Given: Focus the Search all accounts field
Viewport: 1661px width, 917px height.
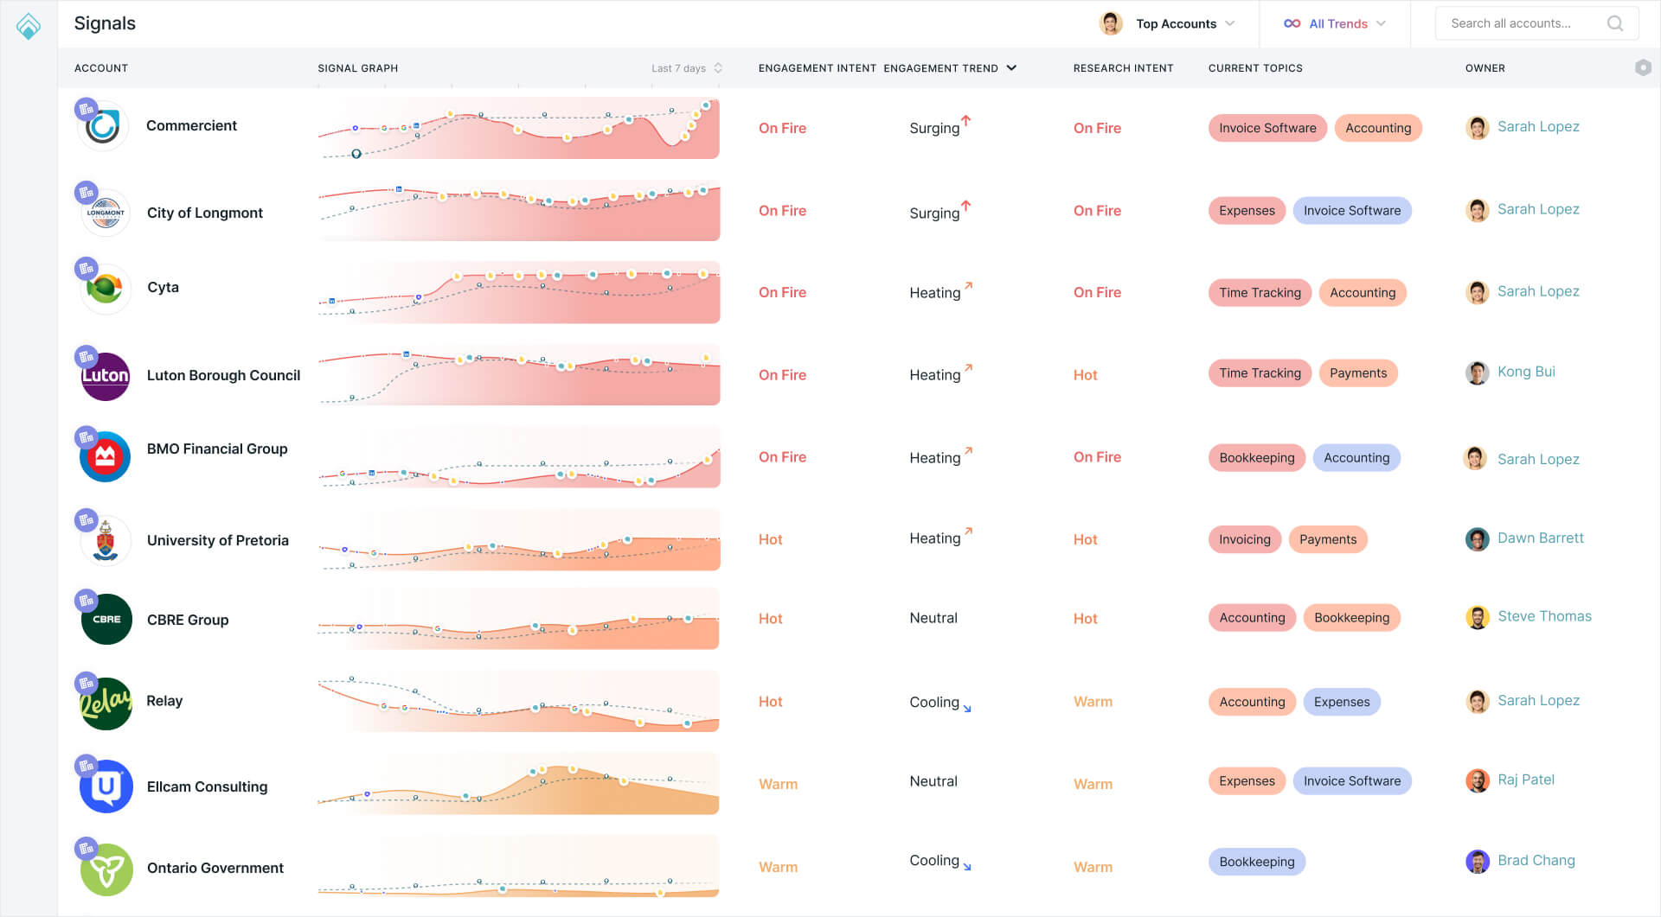Looking at the screenshot, I should point(1536,23).
